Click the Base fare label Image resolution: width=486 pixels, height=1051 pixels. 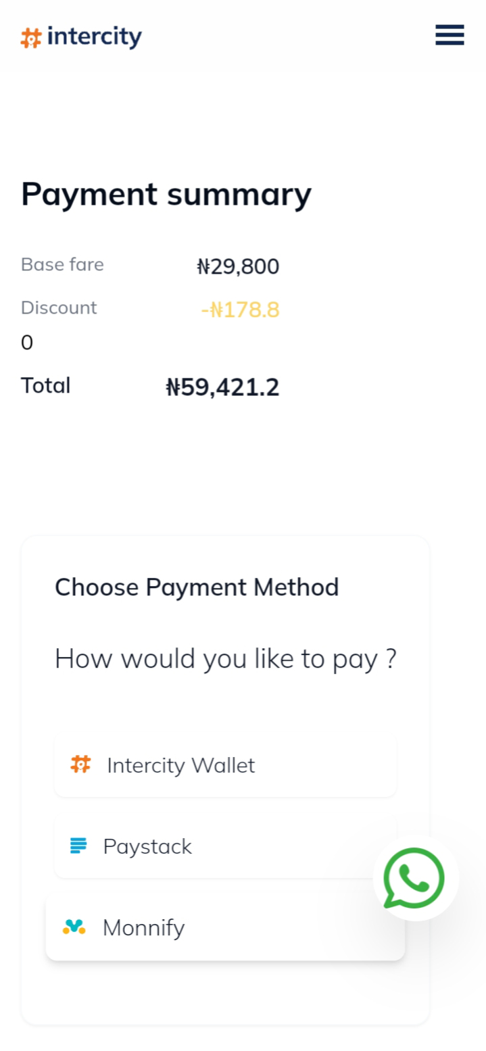62,264
